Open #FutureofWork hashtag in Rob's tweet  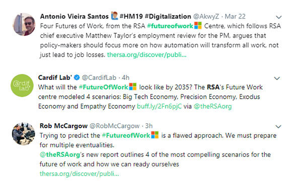tap(126, 135)
